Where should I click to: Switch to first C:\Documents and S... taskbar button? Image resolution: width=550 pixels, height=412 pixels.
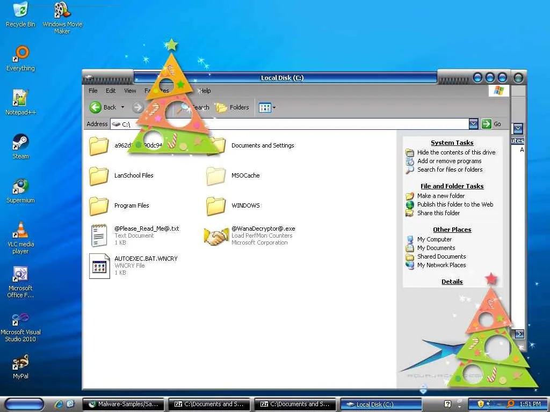tap(209, 404)
